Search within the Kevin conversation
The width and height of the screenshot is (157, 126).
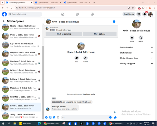[141, 38]
